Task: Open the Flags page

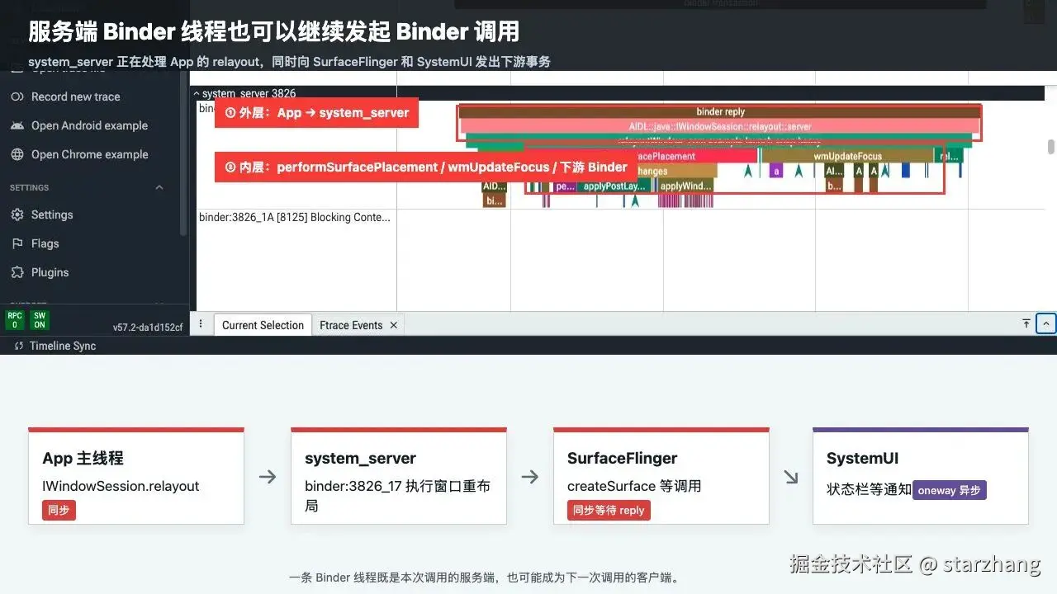Action: click(45, 243)
